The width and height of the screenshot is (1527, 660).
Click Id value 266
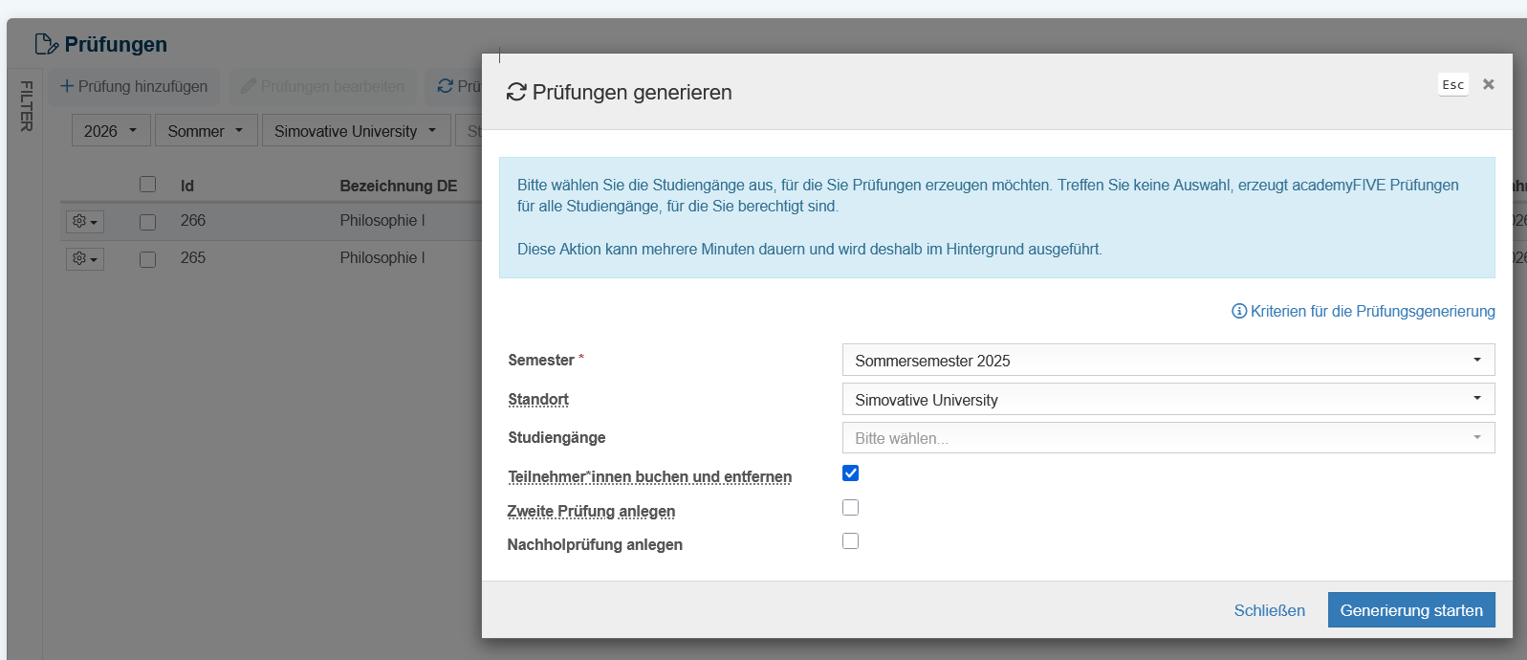pyautogui.click(x=193, y=221)
